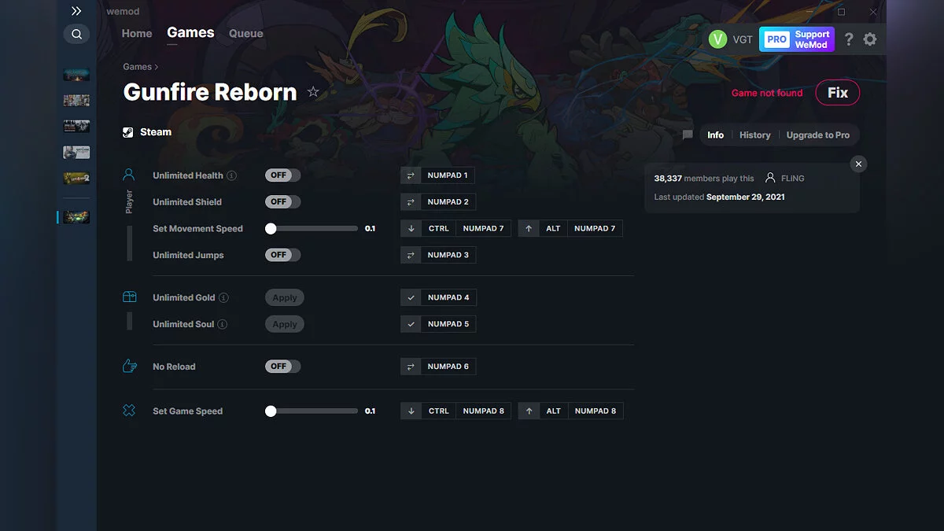The height and width of the screenshot is (531, 944).
Task: Maximize the WeMod window
Action: coord(841,12)
